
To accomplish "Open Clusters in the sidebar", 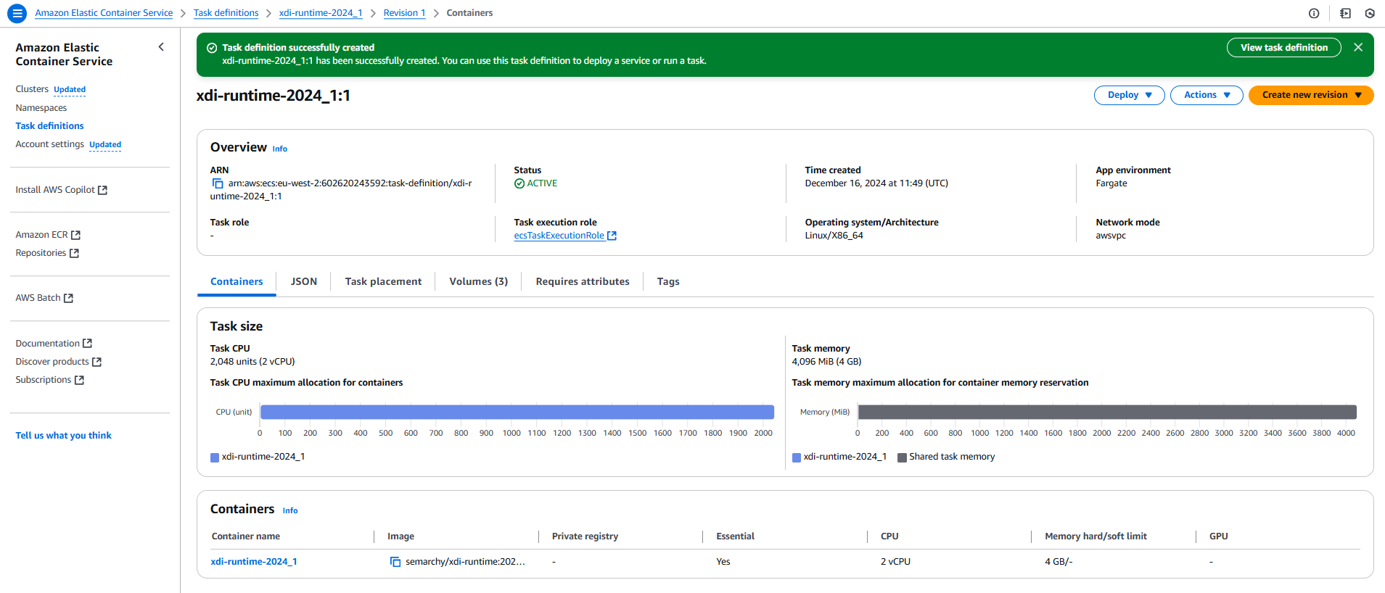I will point(32,89).
